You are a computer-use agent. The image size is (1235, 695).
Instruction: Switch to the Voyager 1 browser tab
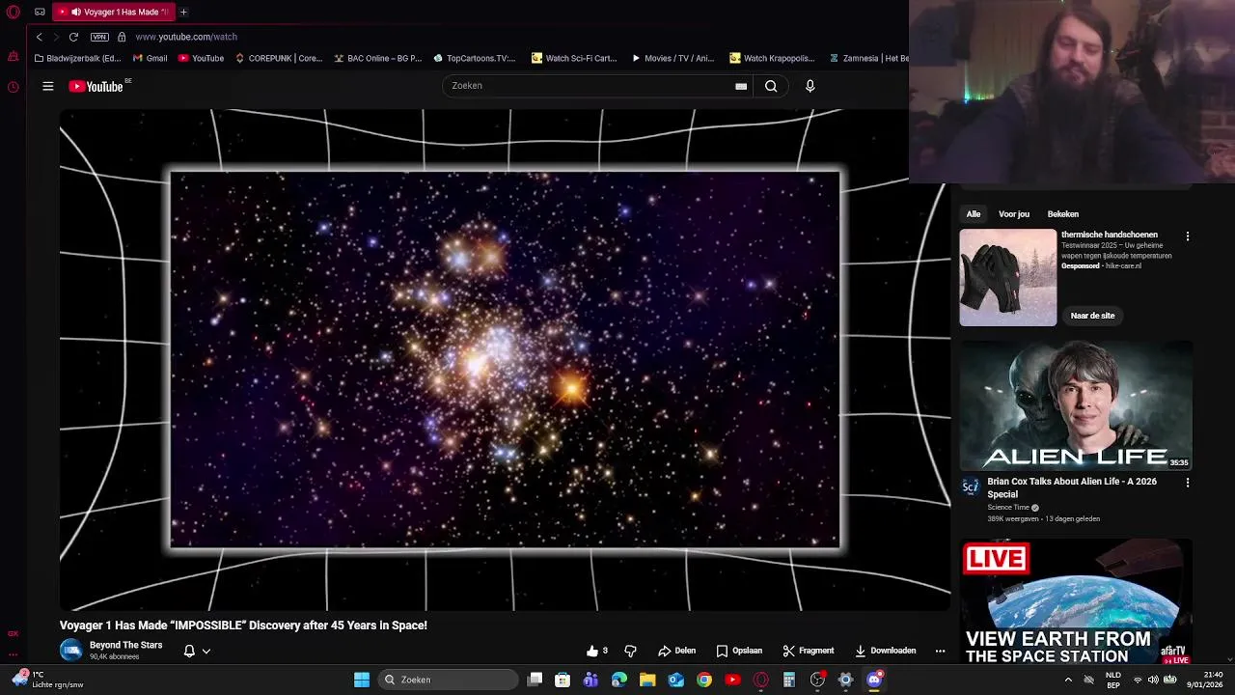[114, 12]
